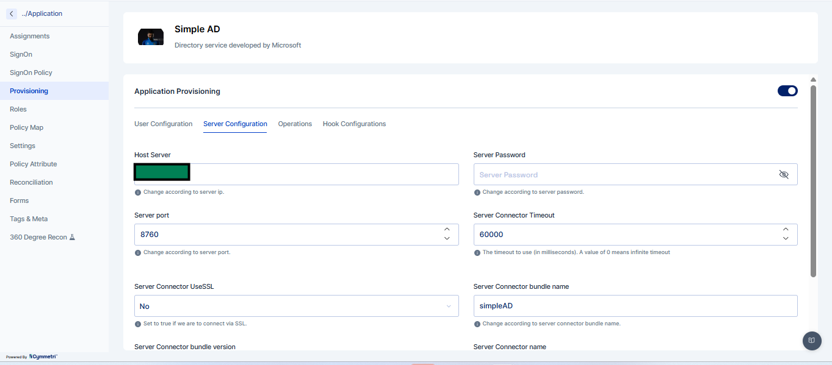Viewport: 832px width, 365px height.
Task: Toggle Application Provisioning switch off
Action: (787, 91)
